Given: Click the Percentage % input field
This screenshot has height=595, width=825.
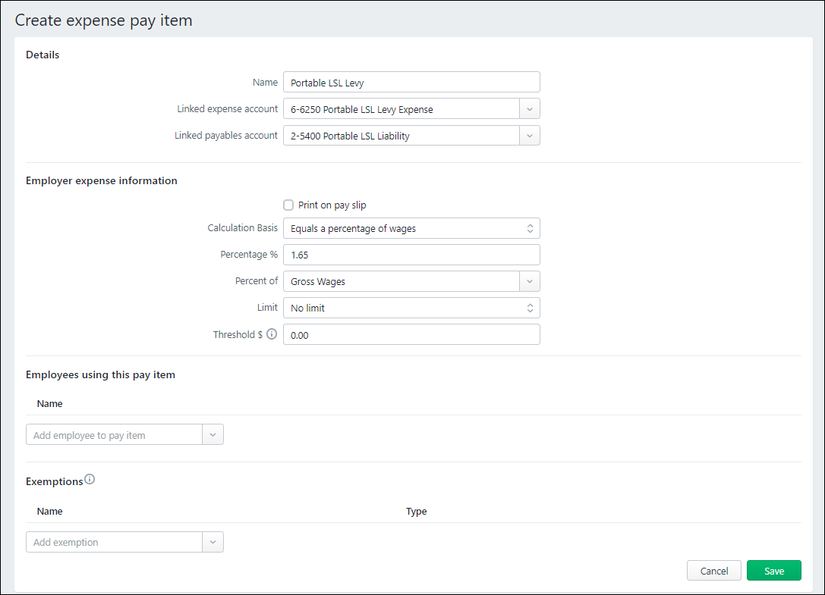Looking at the screenshot, I should 411,255.
